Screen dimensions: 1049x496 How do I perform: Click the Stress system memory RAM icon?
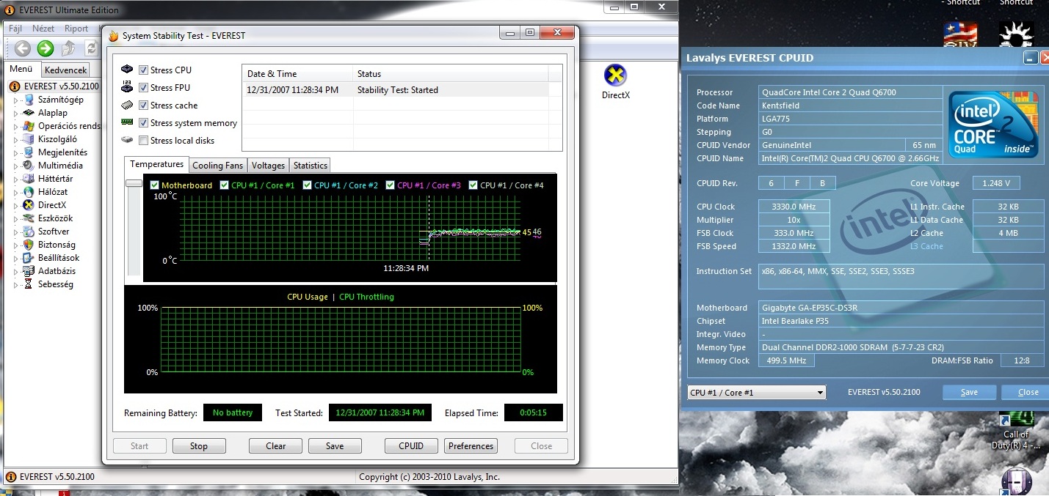(x=127, y=122)
